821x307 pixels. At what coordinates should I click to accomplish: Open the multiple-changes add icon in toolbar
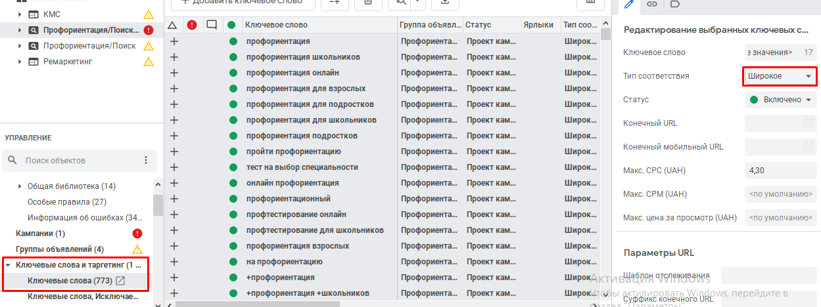[x=335, y=3]
